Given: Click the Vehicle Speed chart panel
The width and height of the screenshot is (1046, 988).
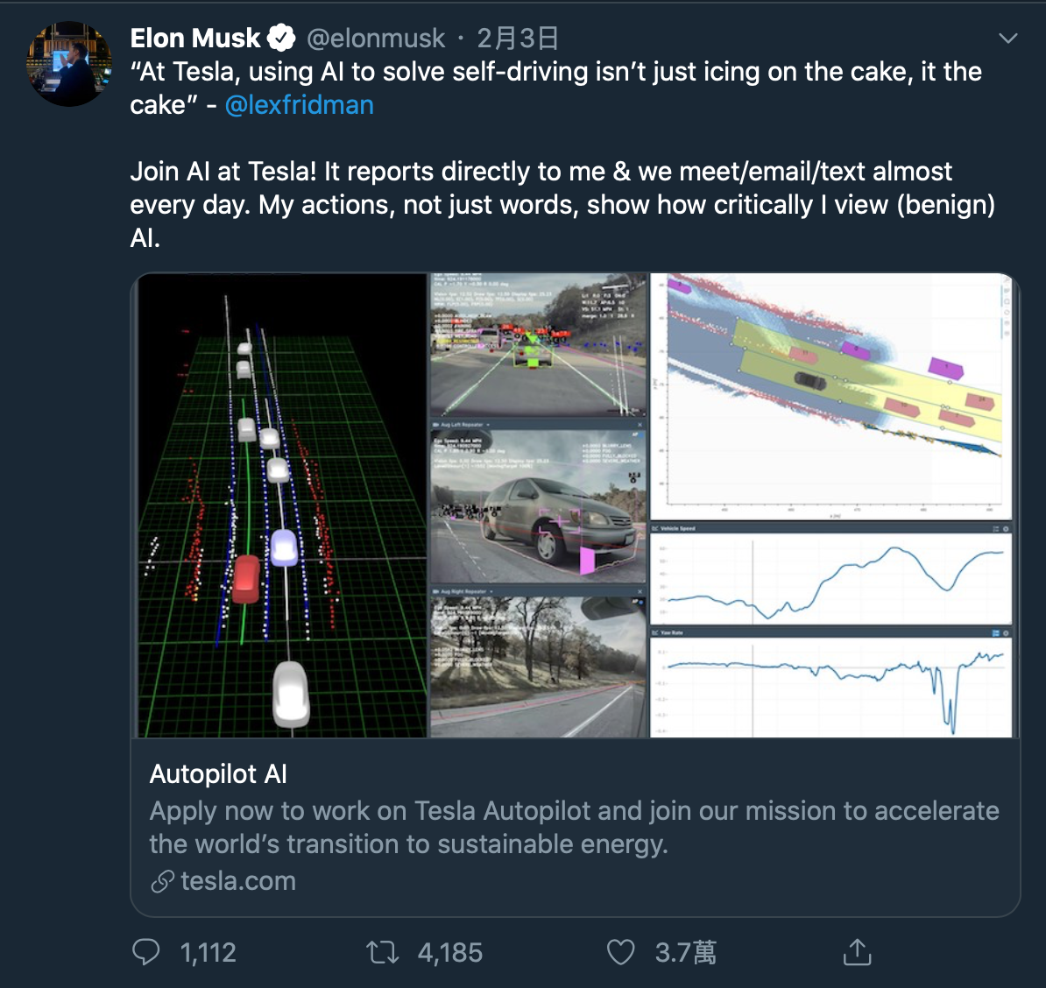Looking at the screenshot, I should (x=830, y=576).
